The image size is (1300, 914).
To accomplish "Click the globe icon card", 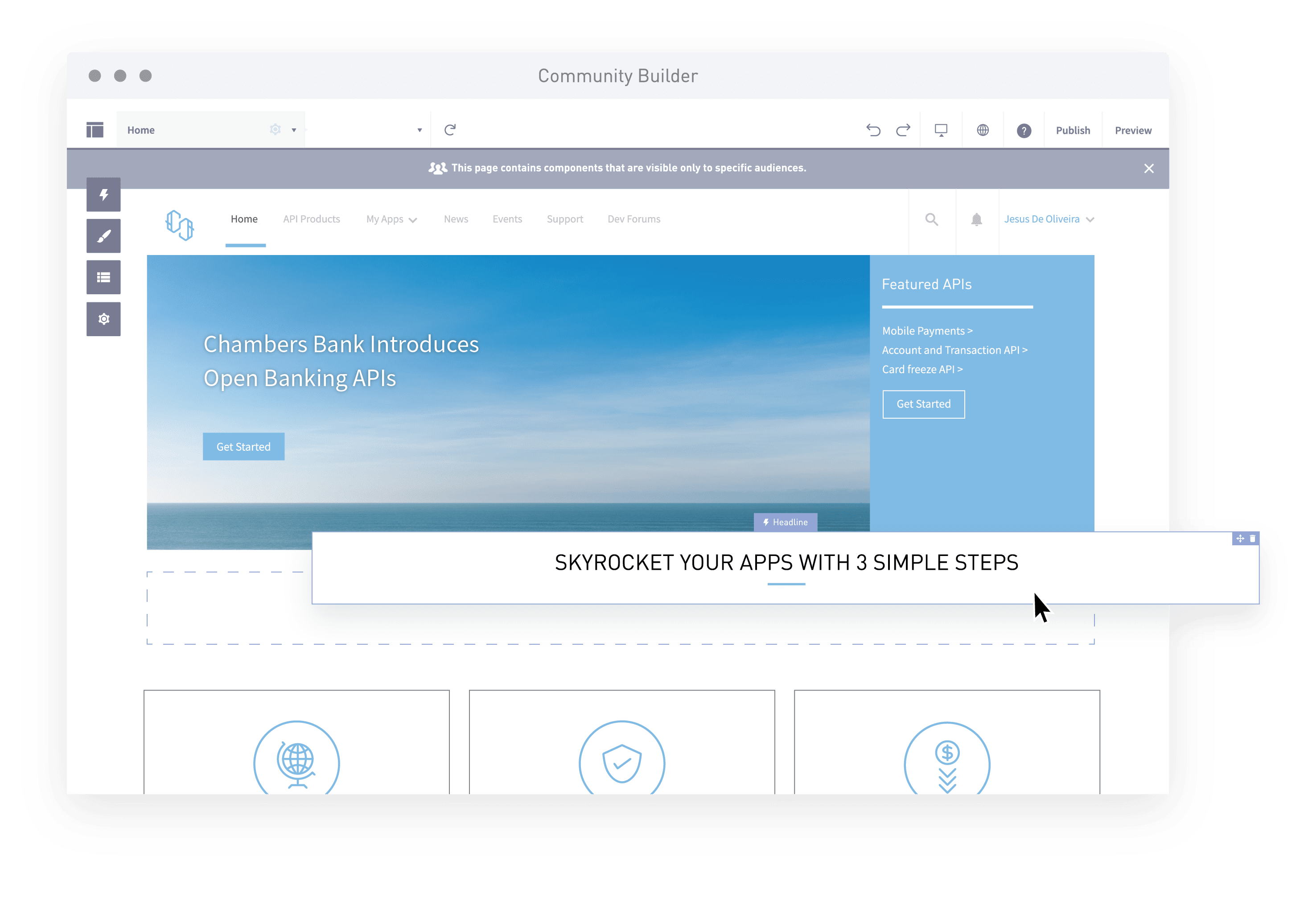I will (x=296, y=742).
